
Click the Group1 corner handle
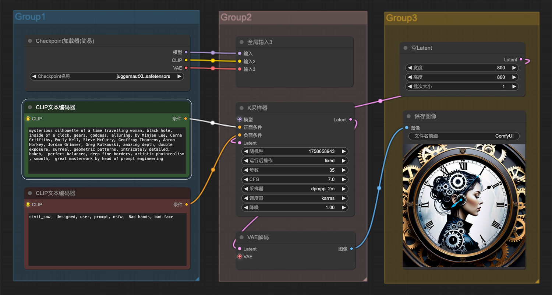(x=198, y=279)
